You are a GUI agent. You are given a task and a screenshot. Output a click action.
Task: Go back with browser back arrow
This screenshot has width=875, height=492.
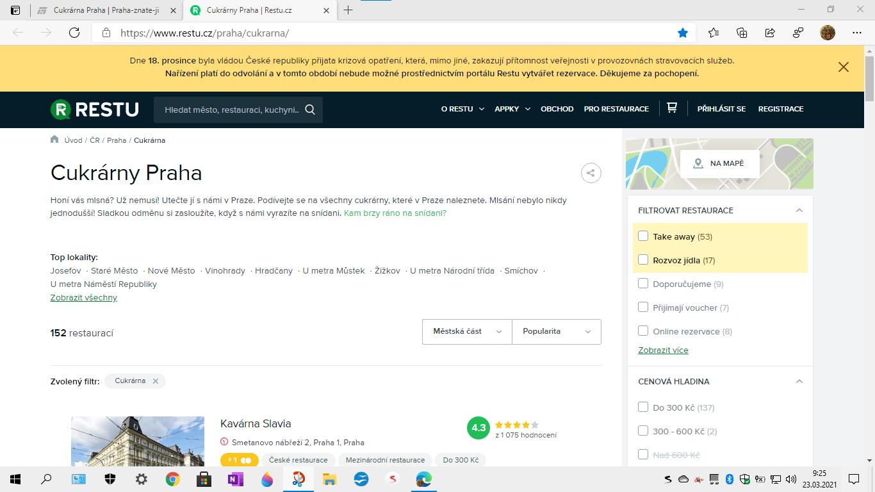point(18,33)
